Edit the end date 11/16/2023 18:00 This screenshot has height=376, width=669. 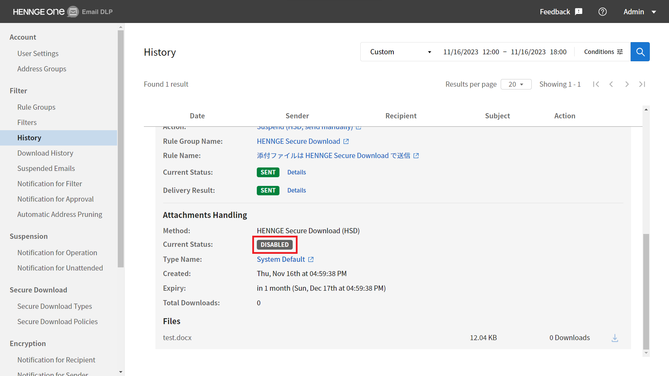coord(539,52)
